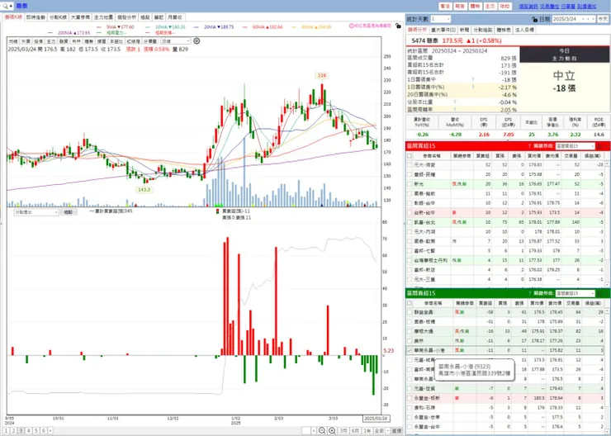Toggle the 分價量 indicator button

tap(150, 41)
